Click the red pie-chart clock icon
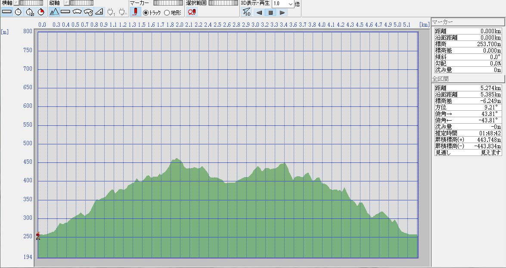The height and width of the screenshot is (268, 506). click(x=41, y=12)
